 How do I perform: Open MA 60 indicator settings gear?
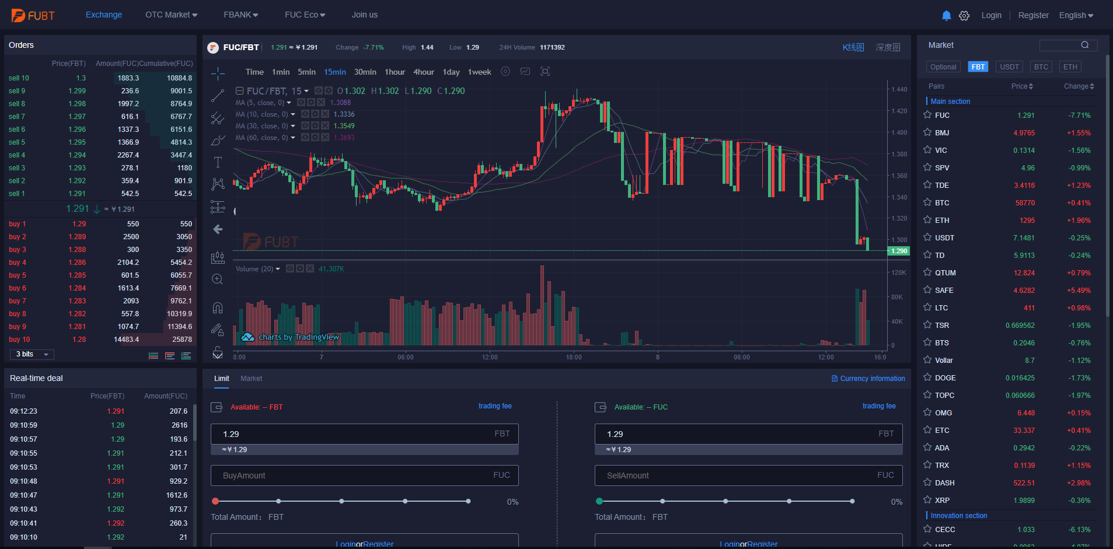[x=315, y=138]
